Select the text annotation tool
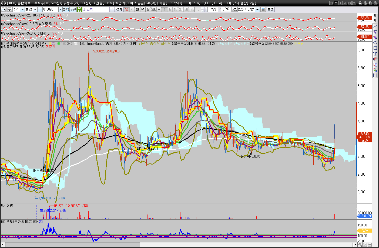 coord(375,53)
